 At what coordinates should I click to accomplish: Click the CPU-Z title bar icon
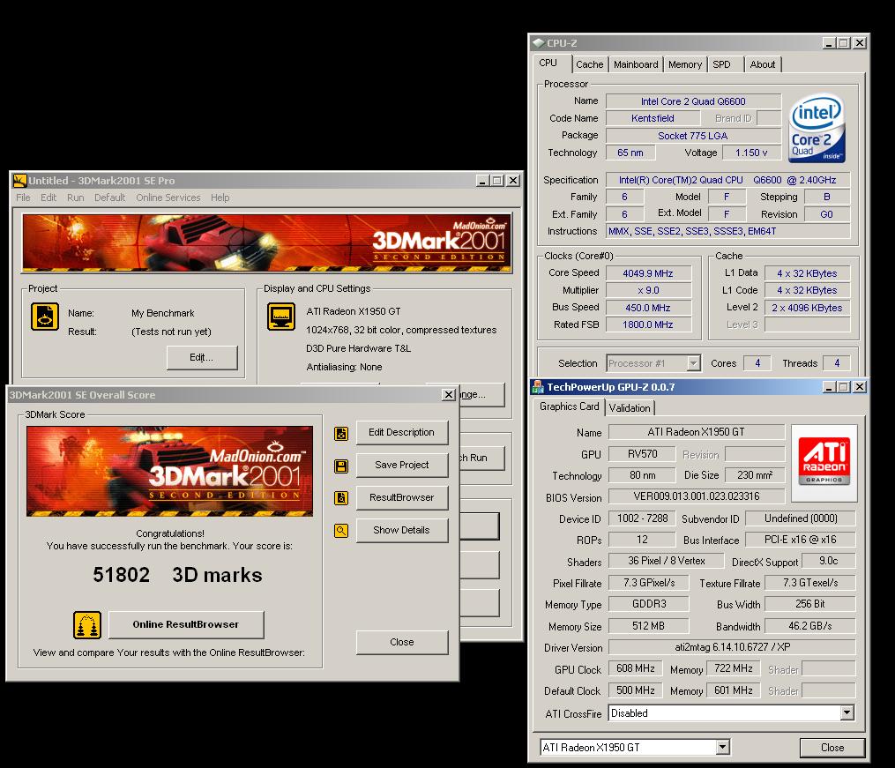538,43
